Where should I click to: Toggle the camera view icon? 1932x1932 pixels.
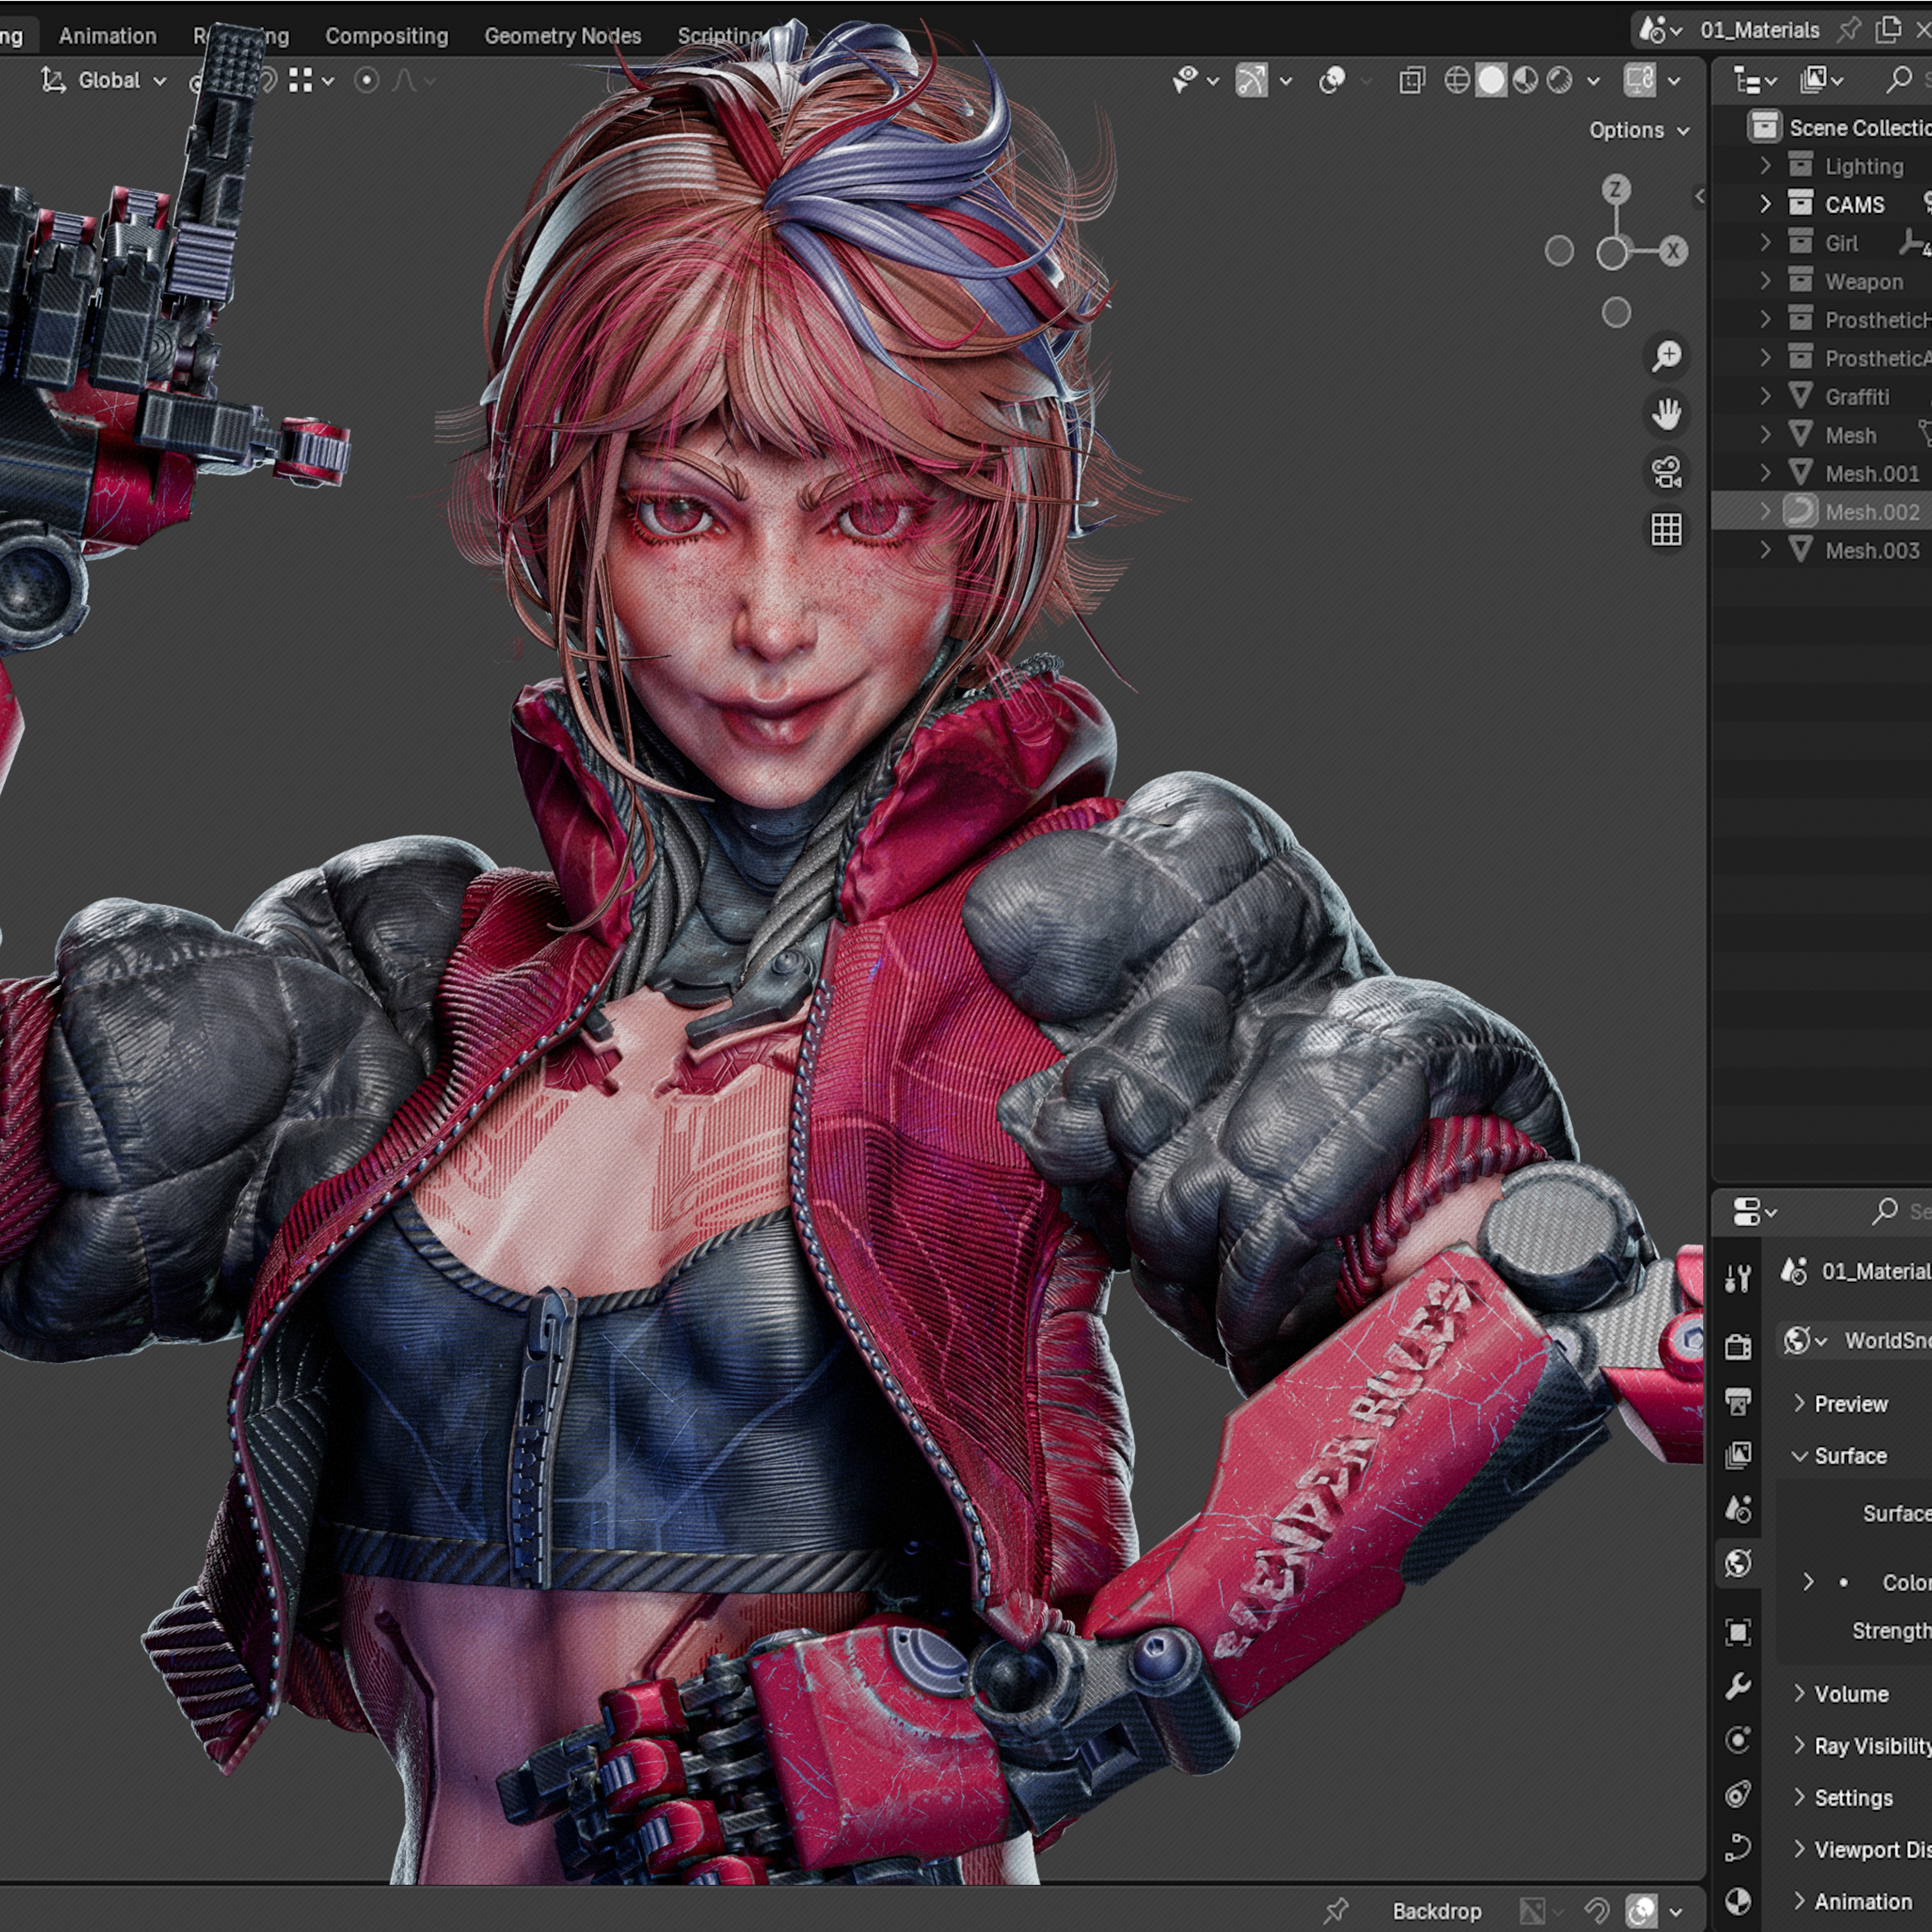pyautogui.click(x=1666, y=472)
